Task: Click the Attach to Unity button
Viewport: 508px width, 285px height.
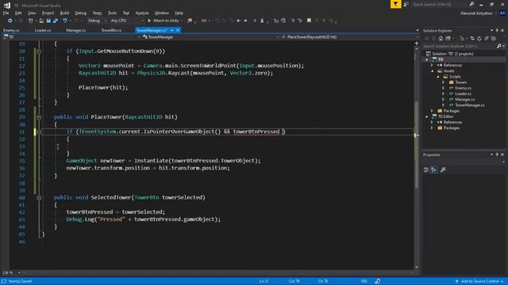Action: pyautogui.click(x=164, y=21)
